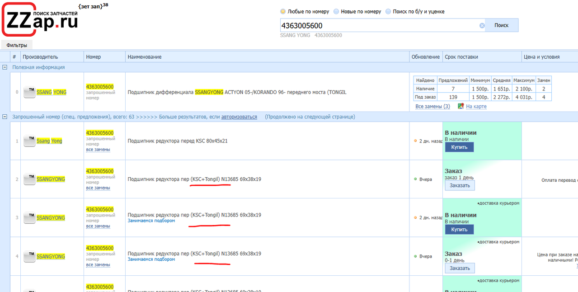
Task: Click the '4 031р.' maximum price cell
Action: coord(523,97)
